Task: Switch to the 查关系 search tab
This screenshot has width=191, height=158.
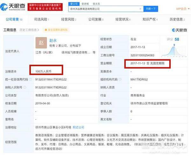Action: pyautogui.click(x=96, y=4)
